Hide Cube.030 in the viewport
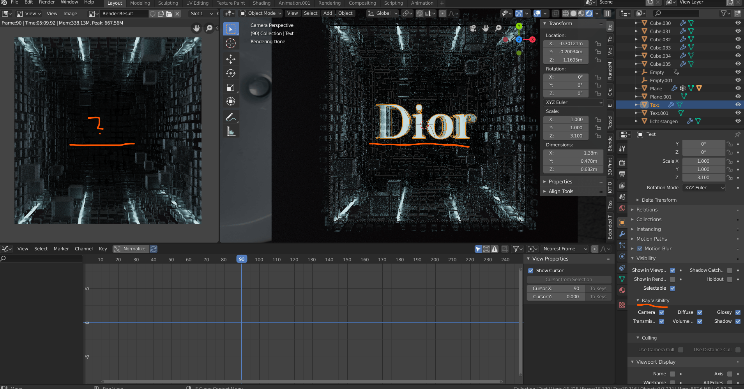The image size is (744, 389). point(738,23)
